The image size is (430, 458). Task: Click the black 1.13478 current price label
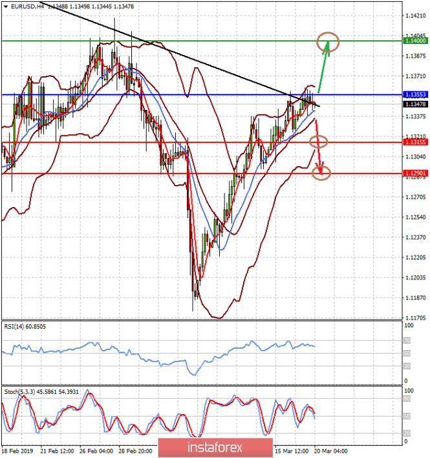coord(415,104)
